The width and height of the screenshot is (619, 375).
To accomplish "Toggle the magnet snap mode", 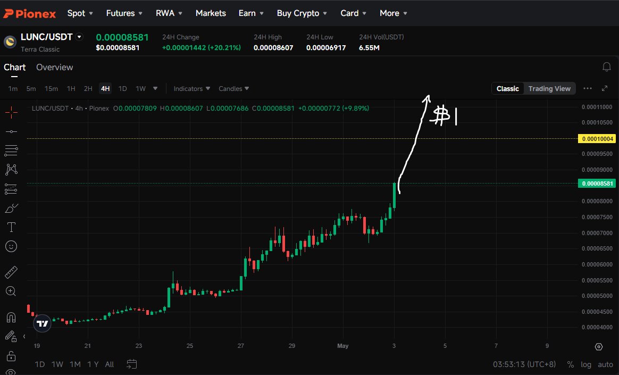I will [x=11, y=317].
